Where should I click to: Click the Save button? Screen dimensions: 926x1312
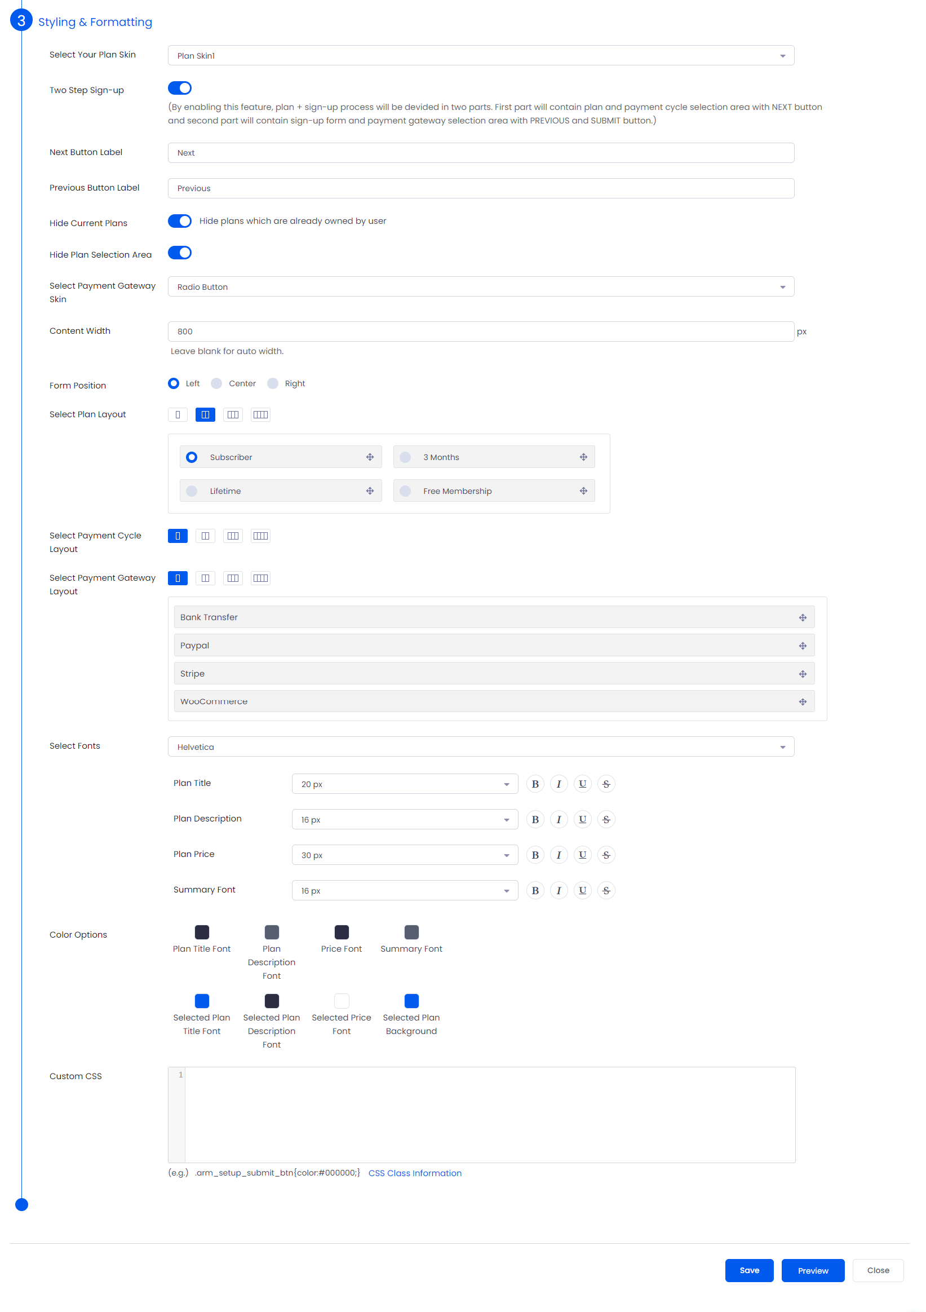(x=750, y=1270)
